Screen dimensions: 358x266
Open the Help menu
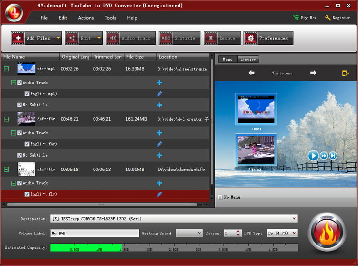coord(132,18)
